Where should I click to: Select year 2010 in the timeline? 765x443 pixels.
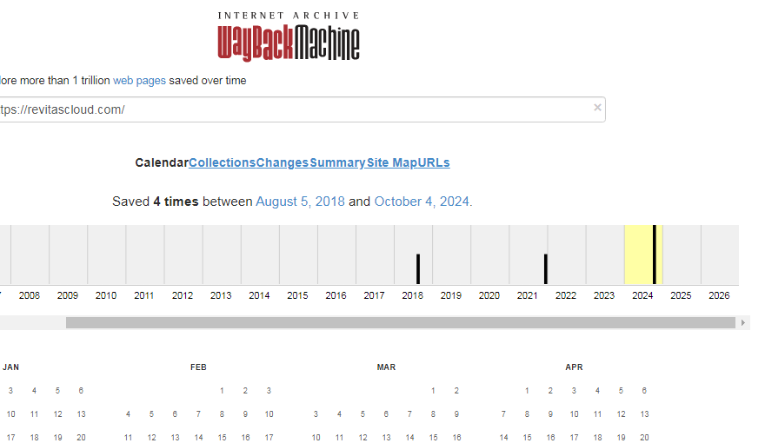coord(106,295)
